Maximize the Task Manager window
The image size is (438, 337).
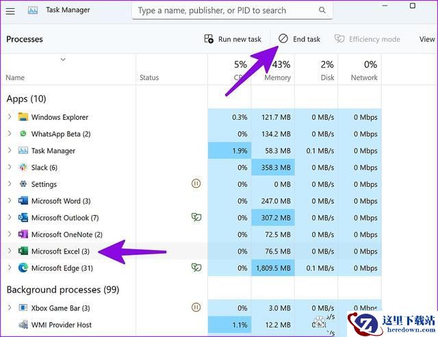point(412,5)
